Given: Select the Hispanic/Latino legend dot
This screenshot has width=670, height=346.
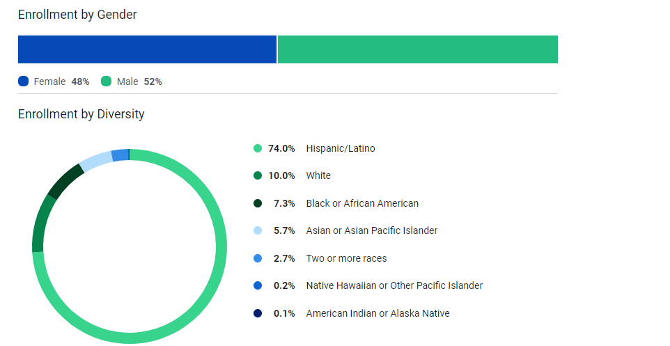Looking at the screenshot, I should (x=258, y=148).
